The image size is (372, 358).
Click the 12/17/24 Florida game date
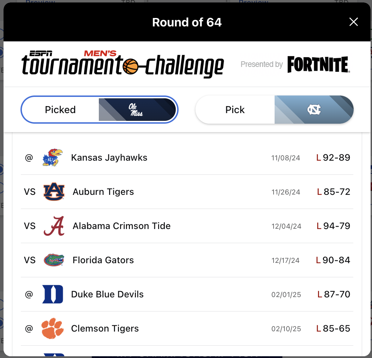pyautogui.click(x=286, y=260)
